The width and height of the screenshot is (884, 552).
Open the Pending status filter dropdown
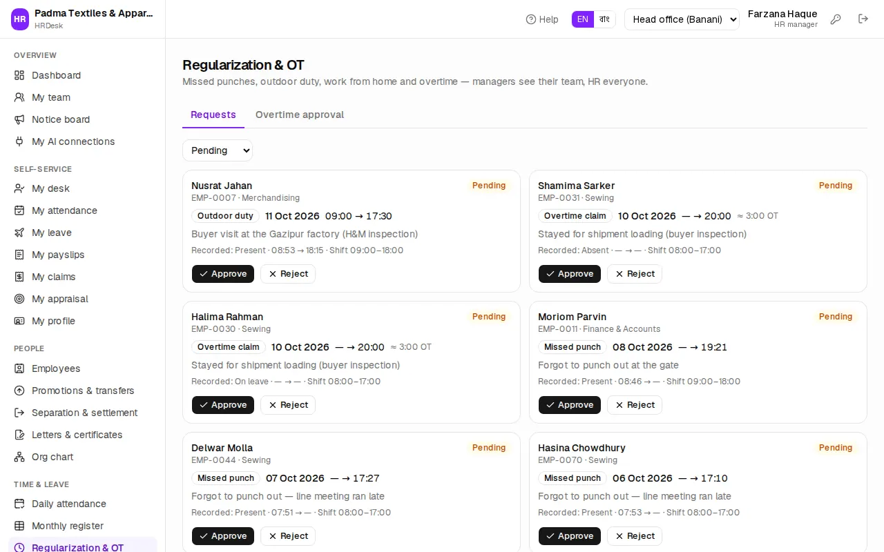click(x=218, y=150)
